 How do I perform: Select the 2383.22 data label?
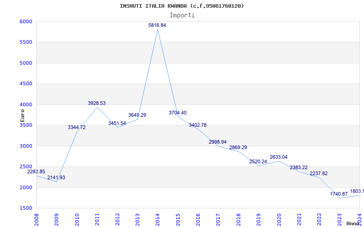click(298, 167)
